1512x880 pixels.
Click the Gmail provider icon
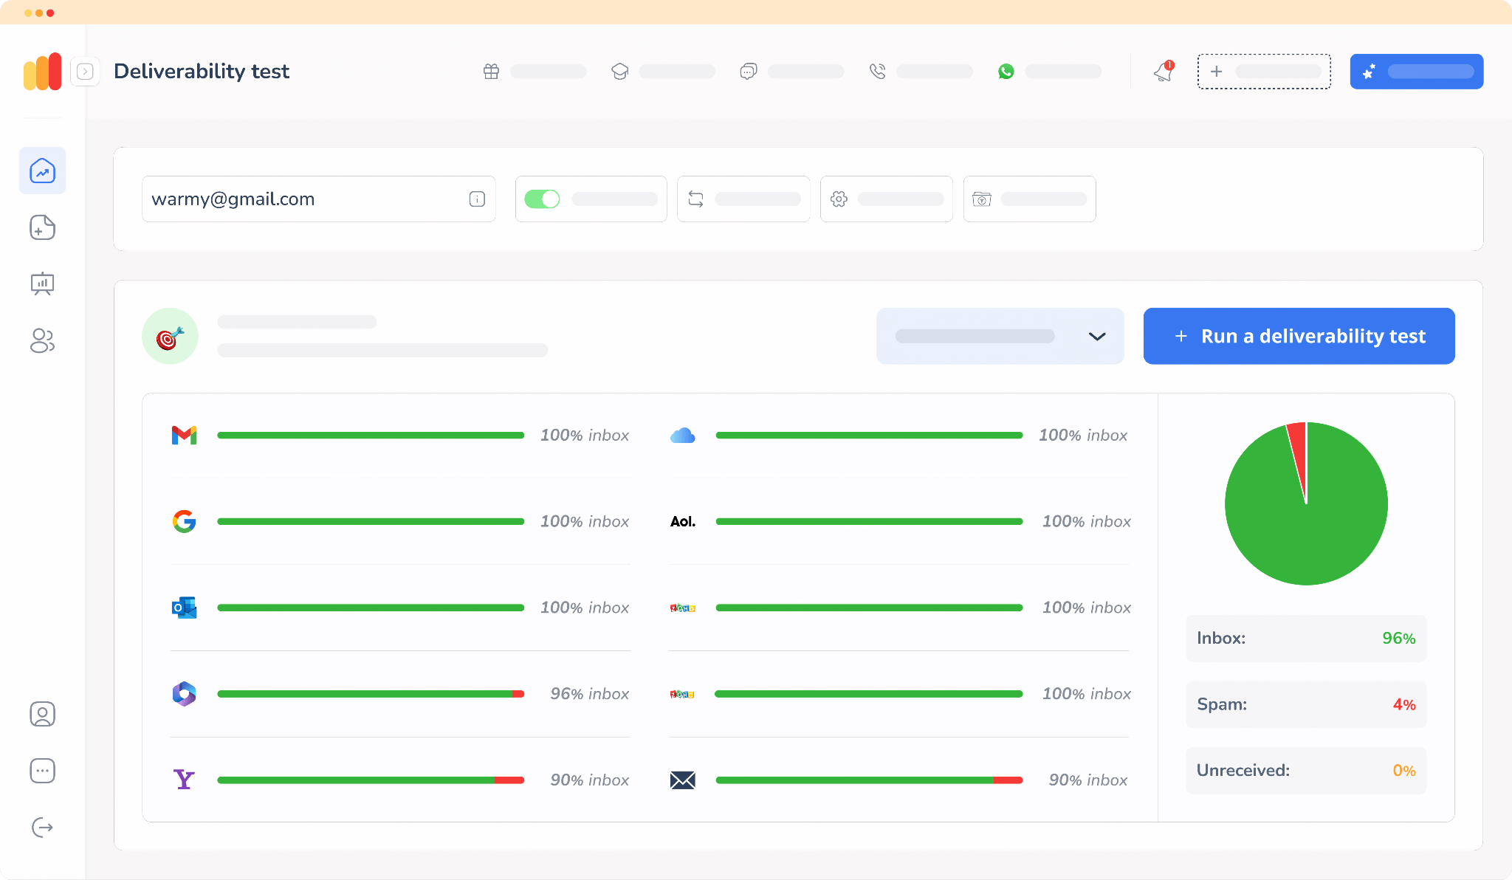(184, 436)
